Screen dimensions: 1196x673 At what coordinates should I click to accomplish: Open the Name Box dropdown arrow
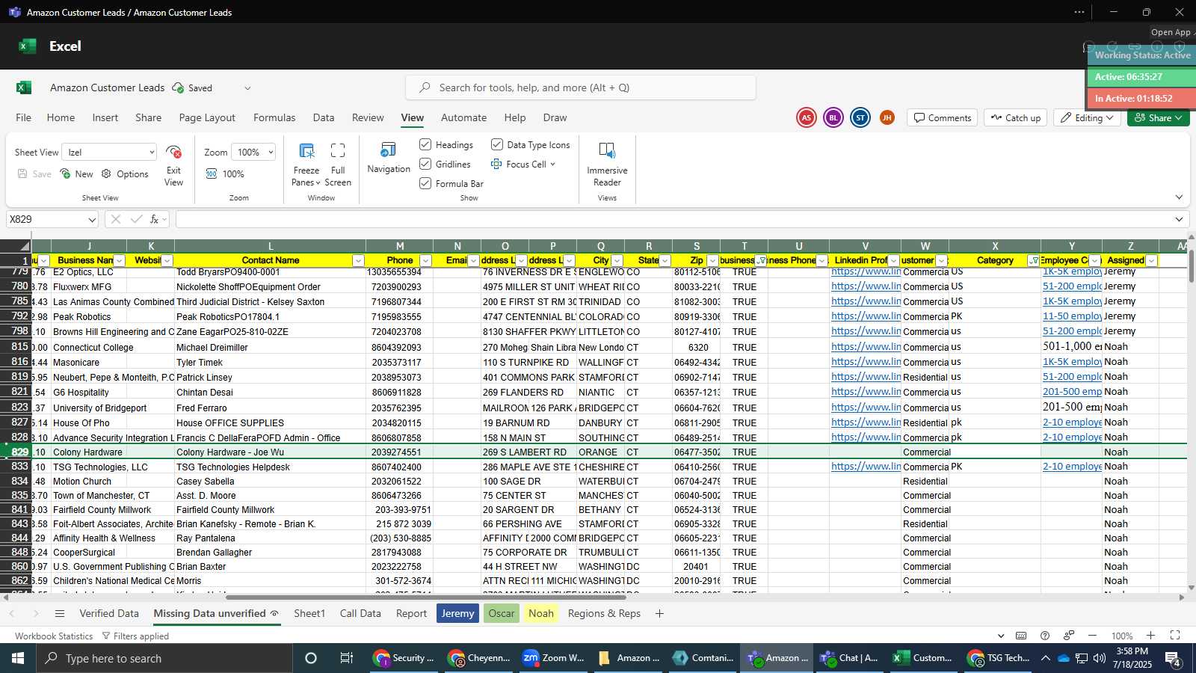(x=92, y=220)
